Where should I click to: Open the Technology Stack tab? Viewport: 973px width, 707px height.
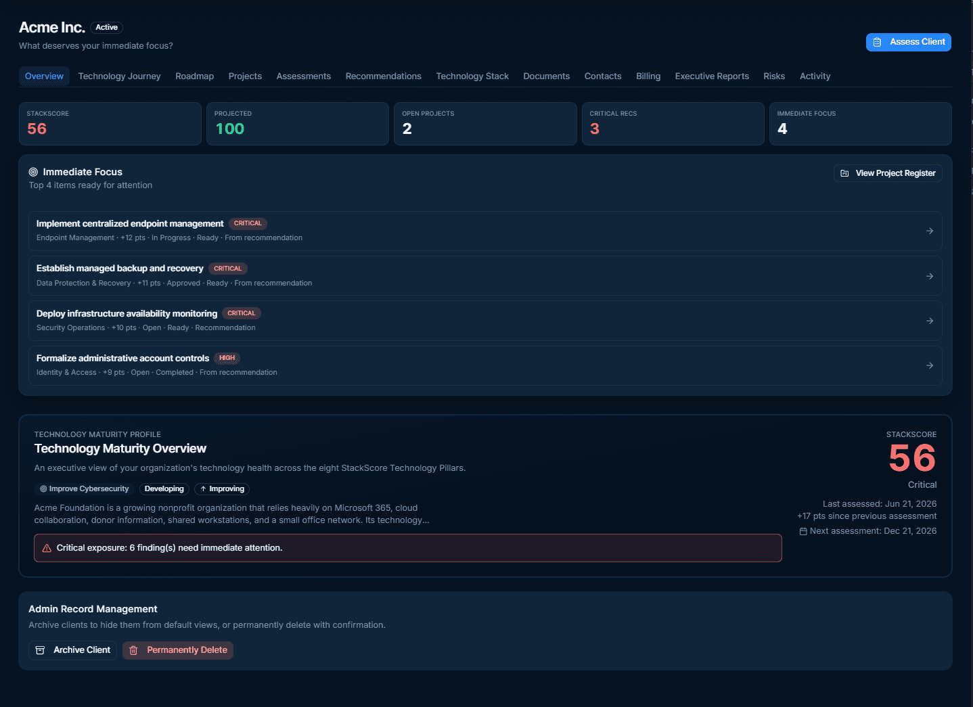click(x=472, y=76)
